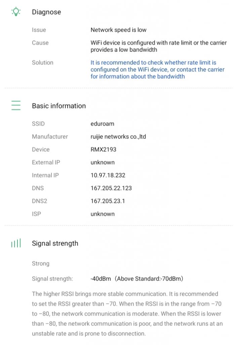237x345 pixels.
Task: Click the 'Network speed is low' issue text
Action: 118,30
